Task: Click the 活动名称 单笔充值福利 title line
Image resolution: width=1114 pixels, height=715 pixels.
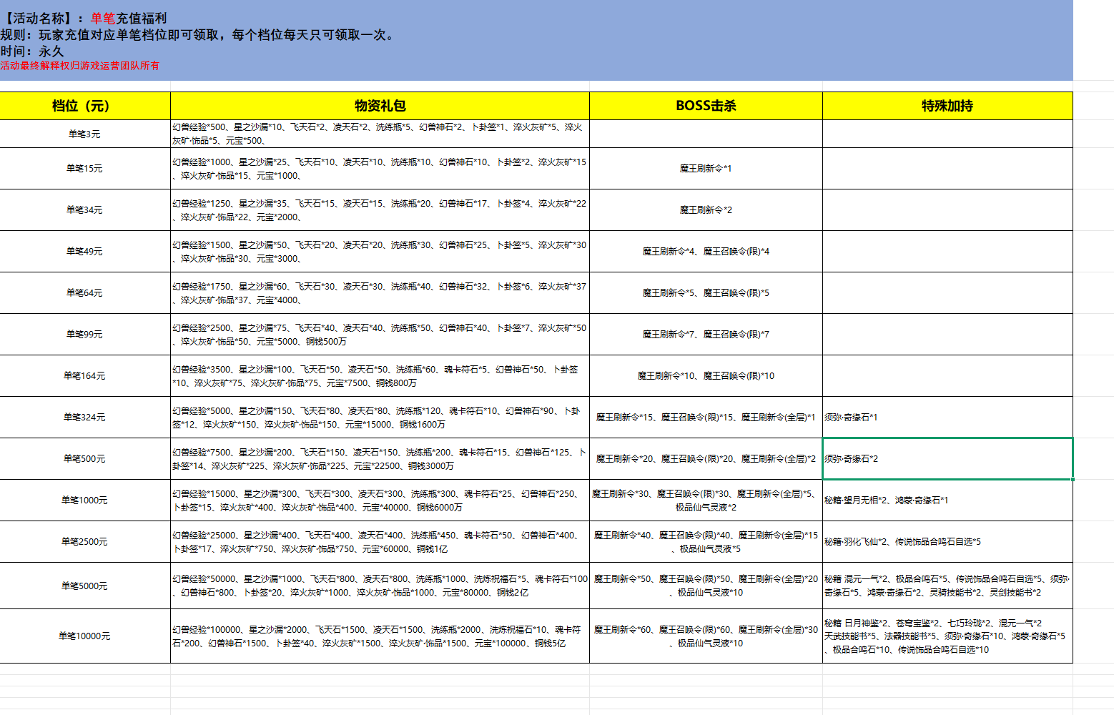Action: click(86, 19)
